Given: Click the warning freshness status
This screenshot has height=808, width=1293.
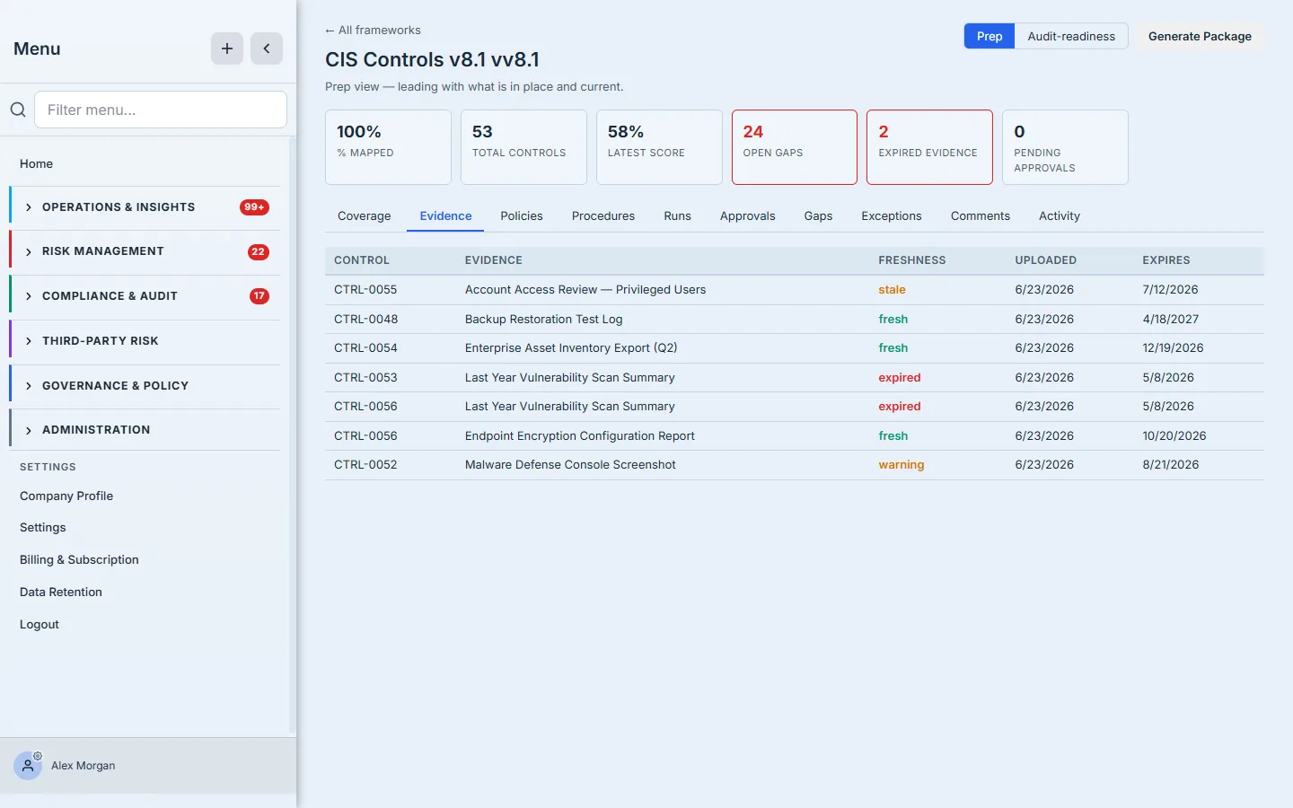Looking at the screenshot, I should pyautogui.click(x=902, y=465).
